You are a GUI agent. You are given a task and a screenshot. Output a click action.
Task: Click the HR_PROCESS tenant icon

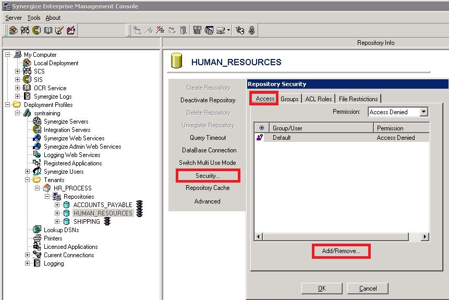tap(47, 188)
